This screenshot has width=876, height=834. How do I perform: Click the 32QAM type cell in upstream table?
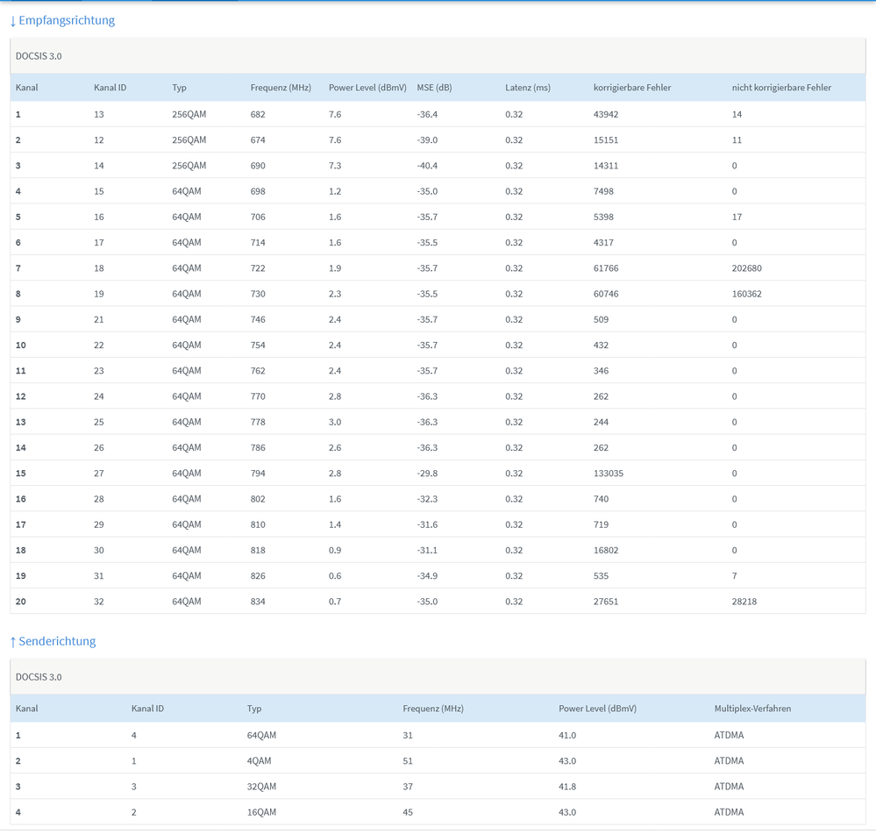261,787
